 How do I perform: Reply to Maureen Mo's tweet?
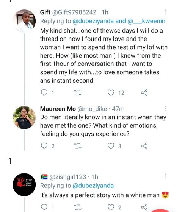pos(44,146)
